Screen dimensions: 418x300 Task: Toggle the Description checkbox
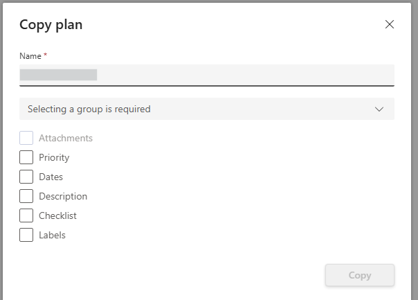pos(26,196)
